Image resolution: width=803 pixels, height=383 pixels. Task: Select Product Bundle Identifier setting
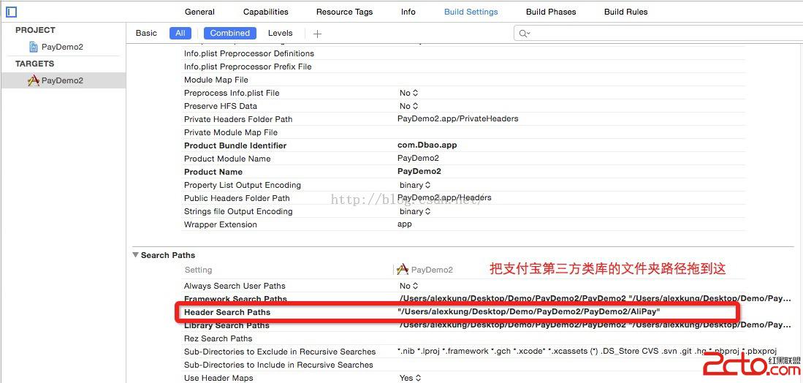pos(235,146)
